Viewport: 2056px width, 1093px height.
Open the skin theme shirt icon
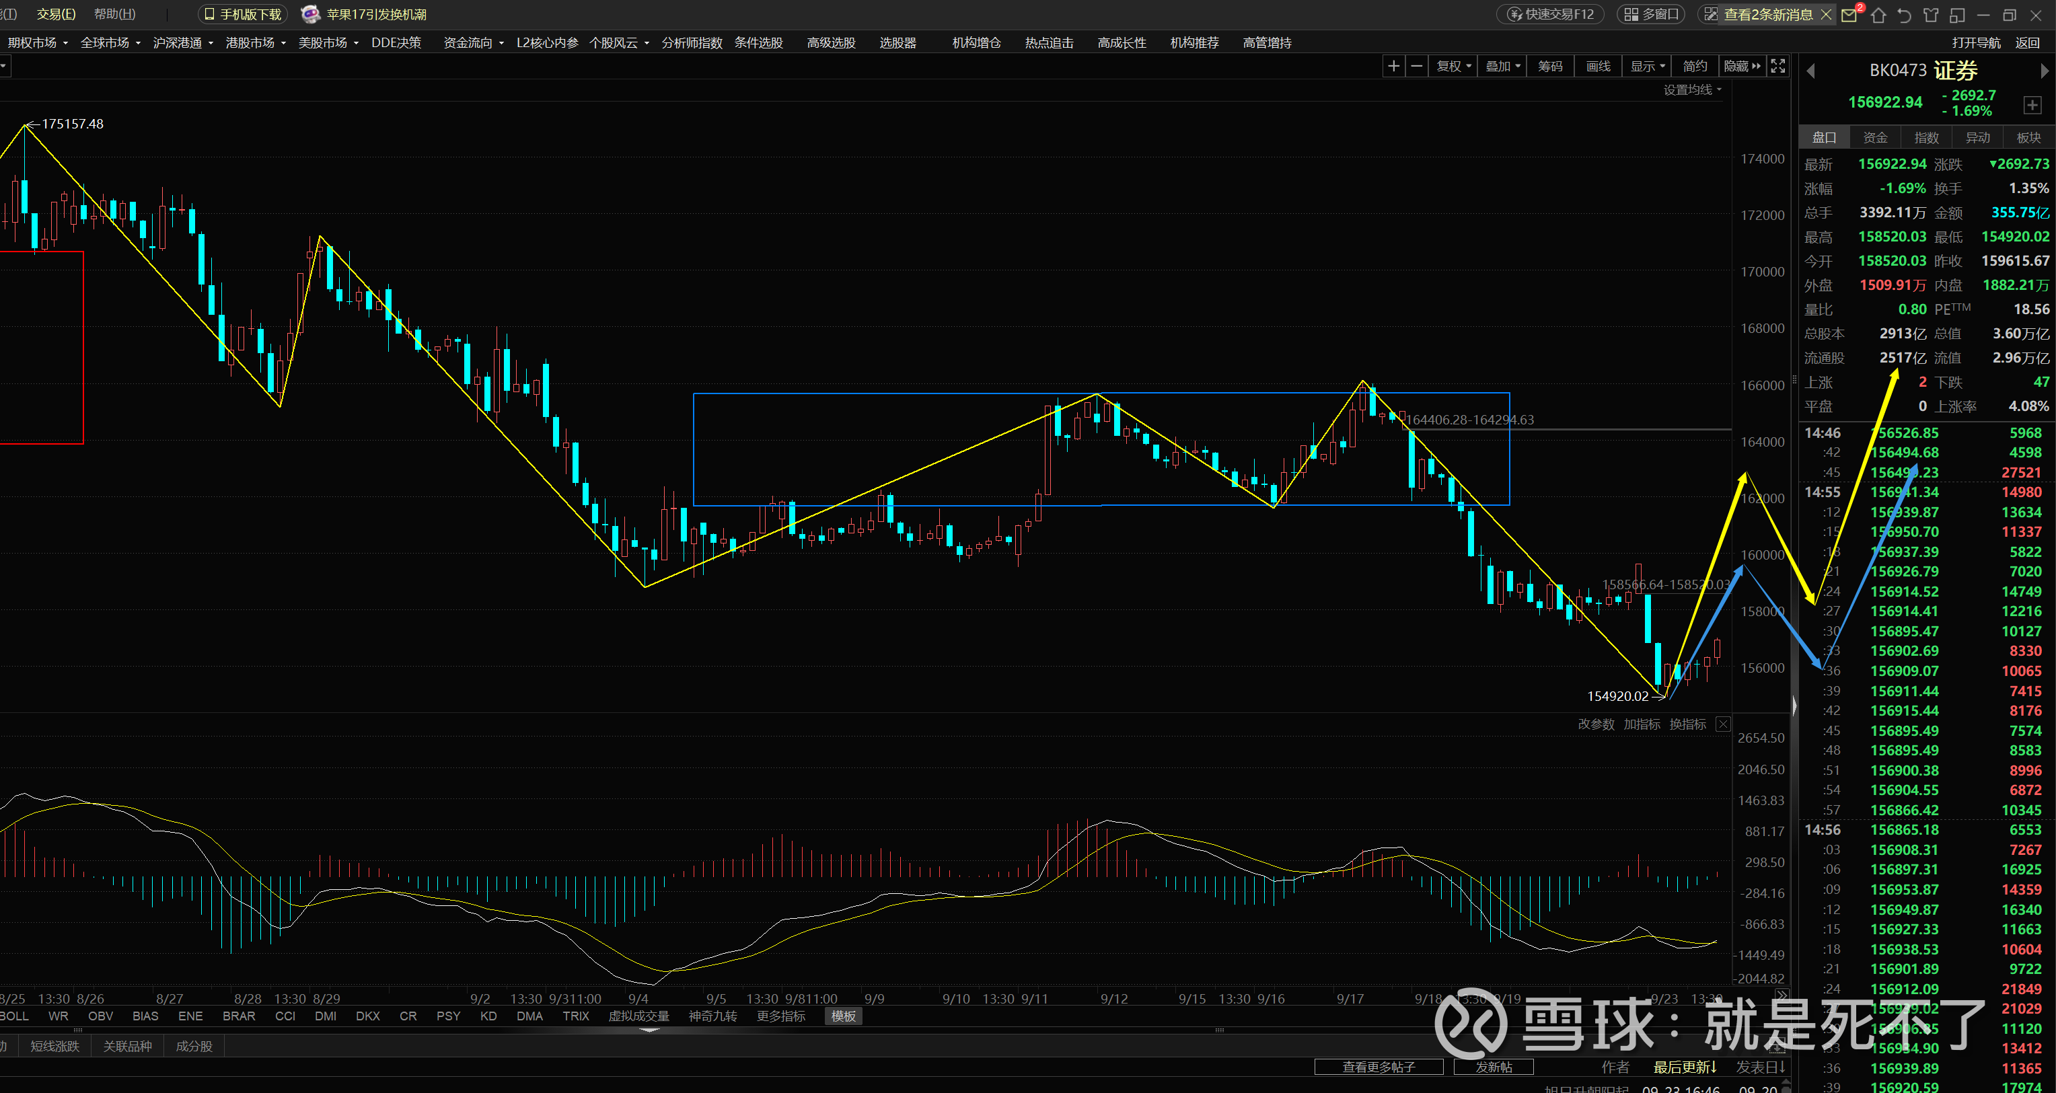[x=1931, y=15]
